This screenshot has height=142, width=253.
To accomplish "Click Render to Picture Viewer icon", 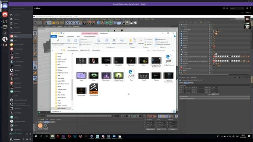I will pyautogui.click(x=89, y=23).
